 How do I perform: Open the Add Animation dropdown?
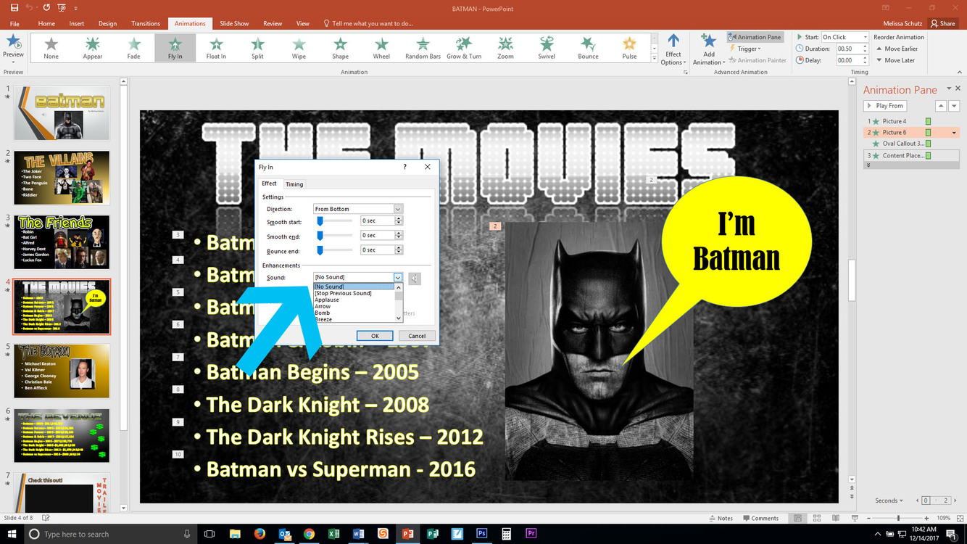point(708,49)
